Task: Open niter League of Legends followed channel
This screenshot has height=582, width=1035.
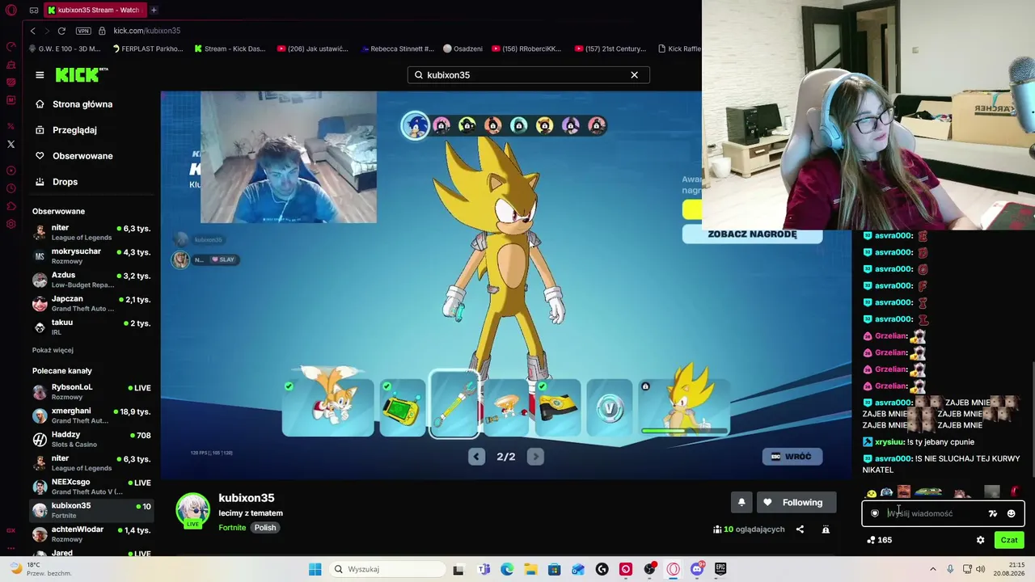Action: click(x=91, y=233)
